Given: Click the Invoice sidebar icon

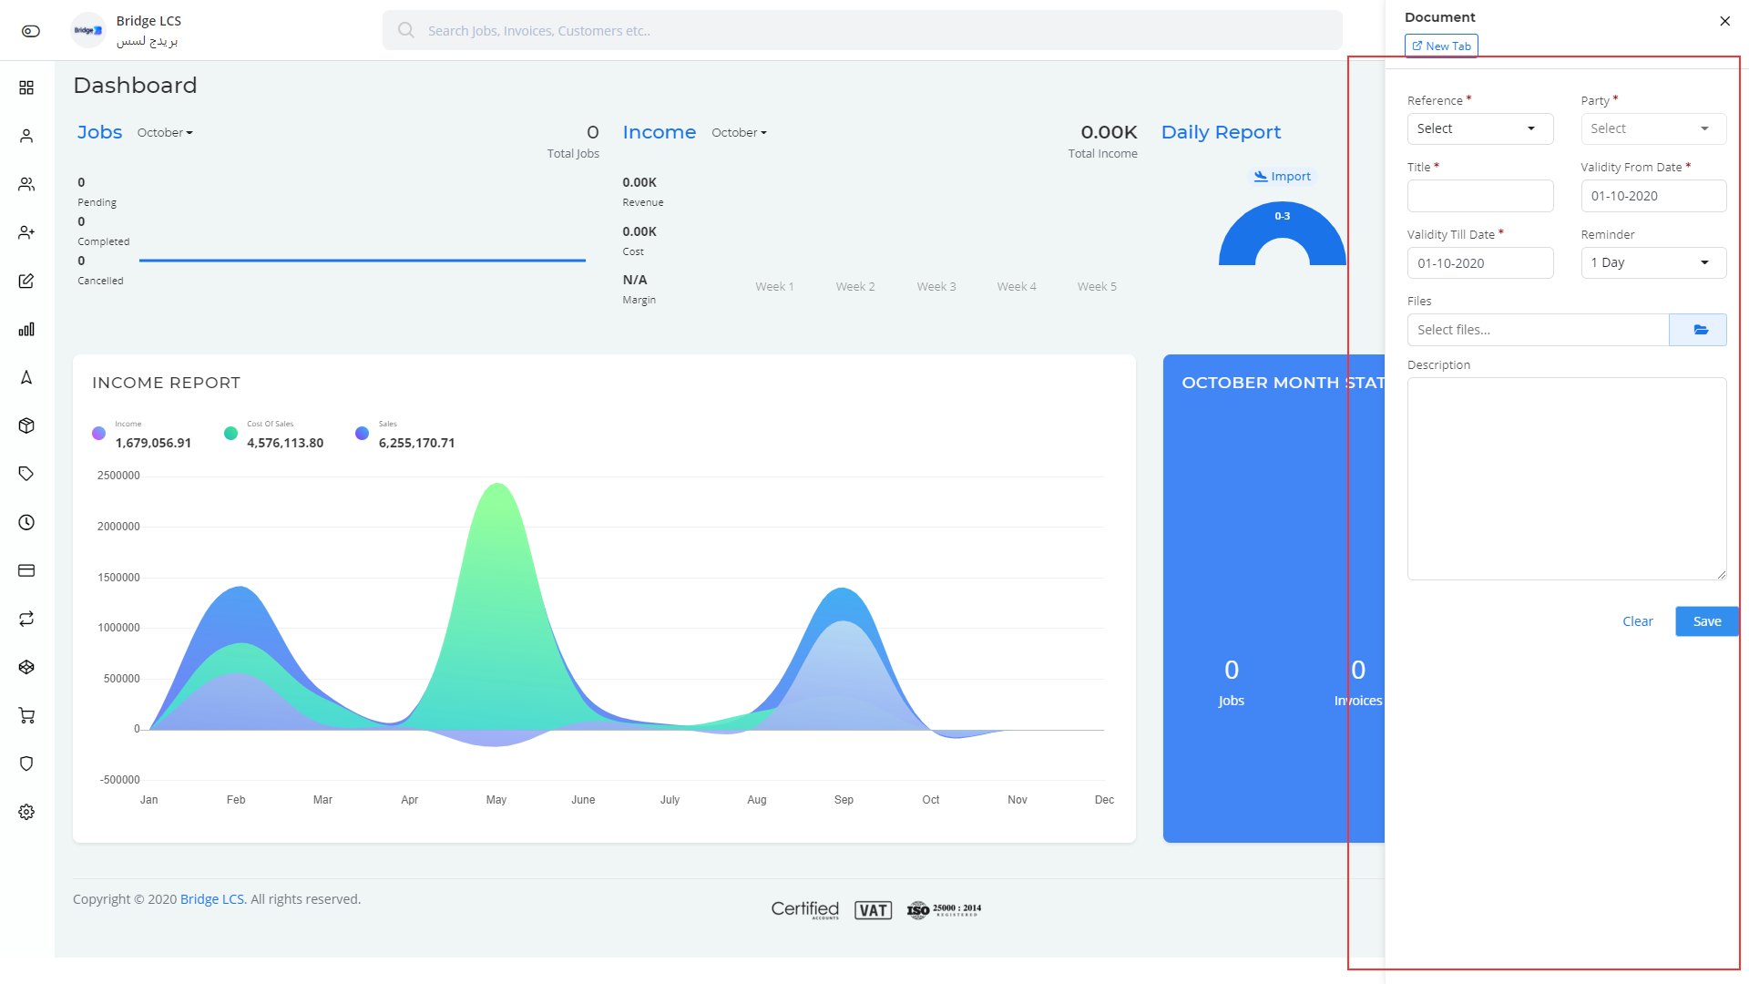Looking at the screenshot, I should coord(26,570).
